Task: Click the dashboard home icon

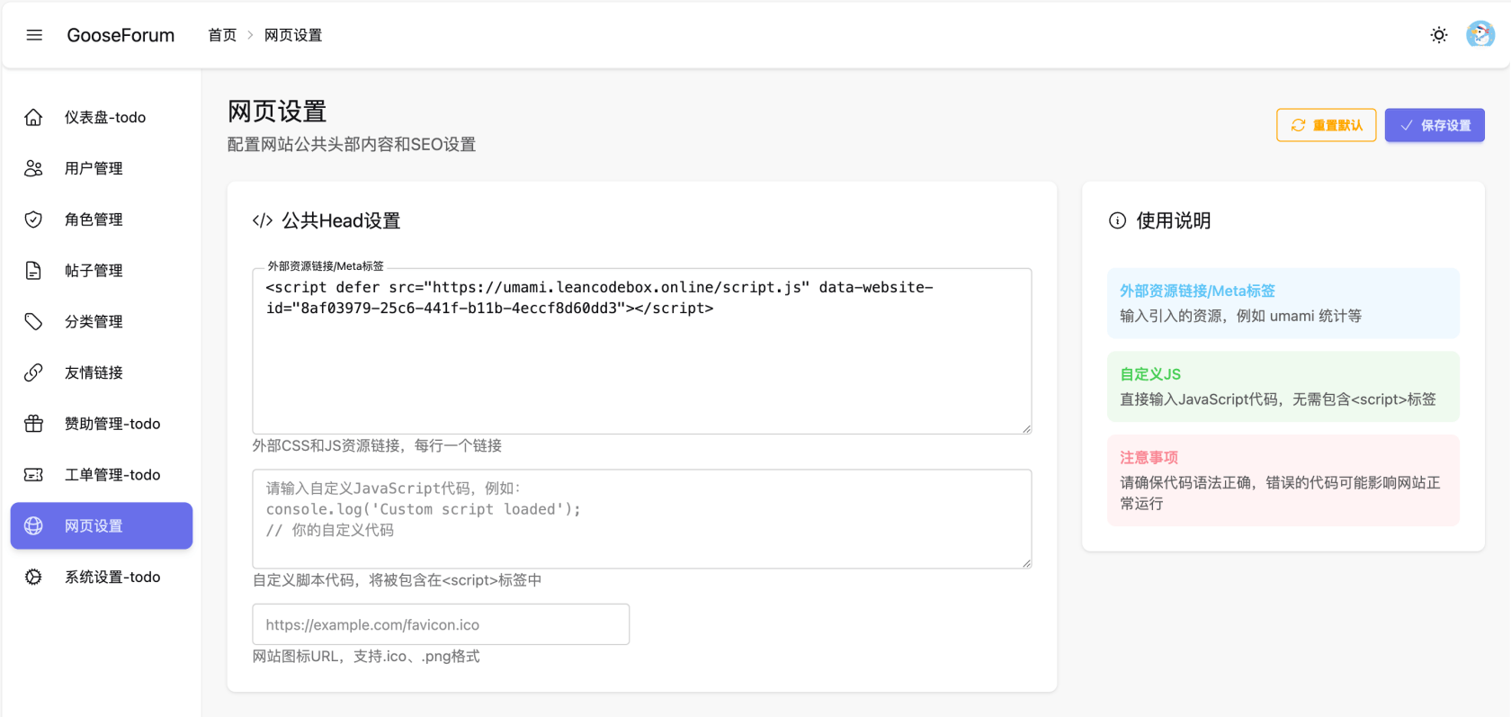Action: tap(33, 117)
